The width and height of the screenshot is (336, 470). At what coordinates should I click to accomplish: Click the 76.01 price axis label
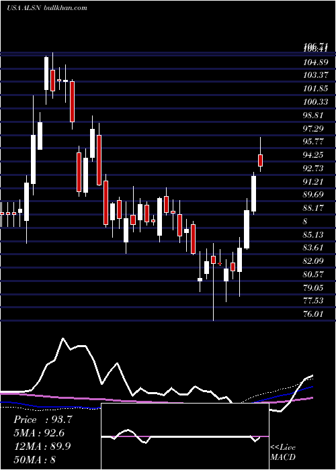tap(314, 314)
